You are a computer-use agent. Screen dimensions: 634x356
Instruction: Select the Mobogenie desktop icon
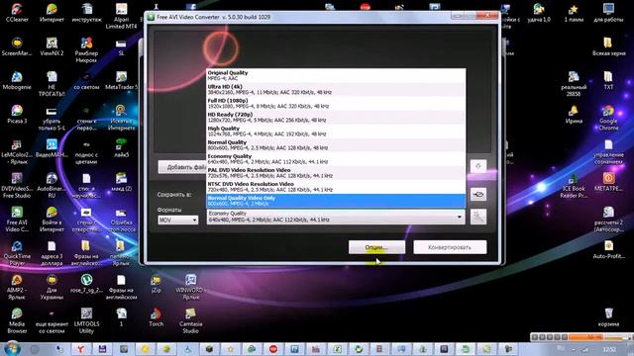(x=17, y=80)
